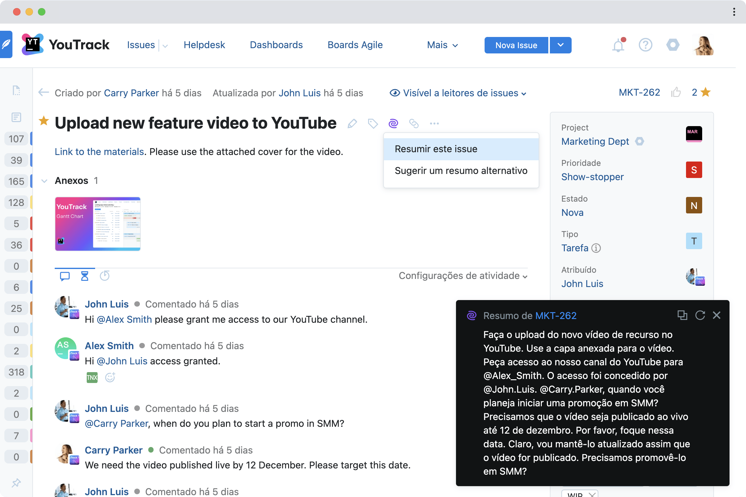The image size is (746, 497).
Task: Collapse the Anexos section
Action: pos(44,181)
